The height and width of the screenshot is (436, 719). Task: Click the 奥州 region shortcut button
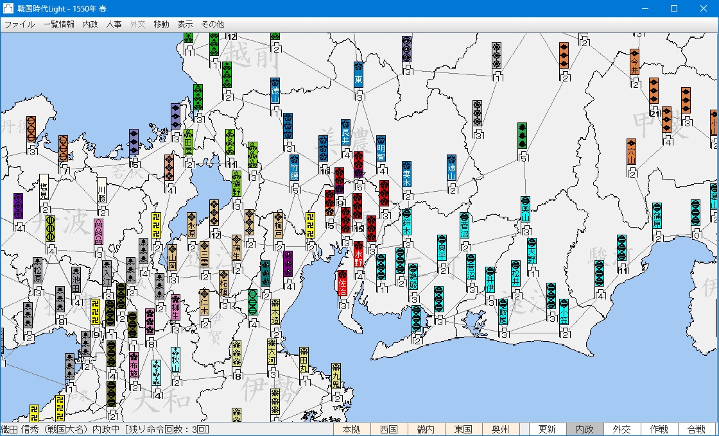500,430
